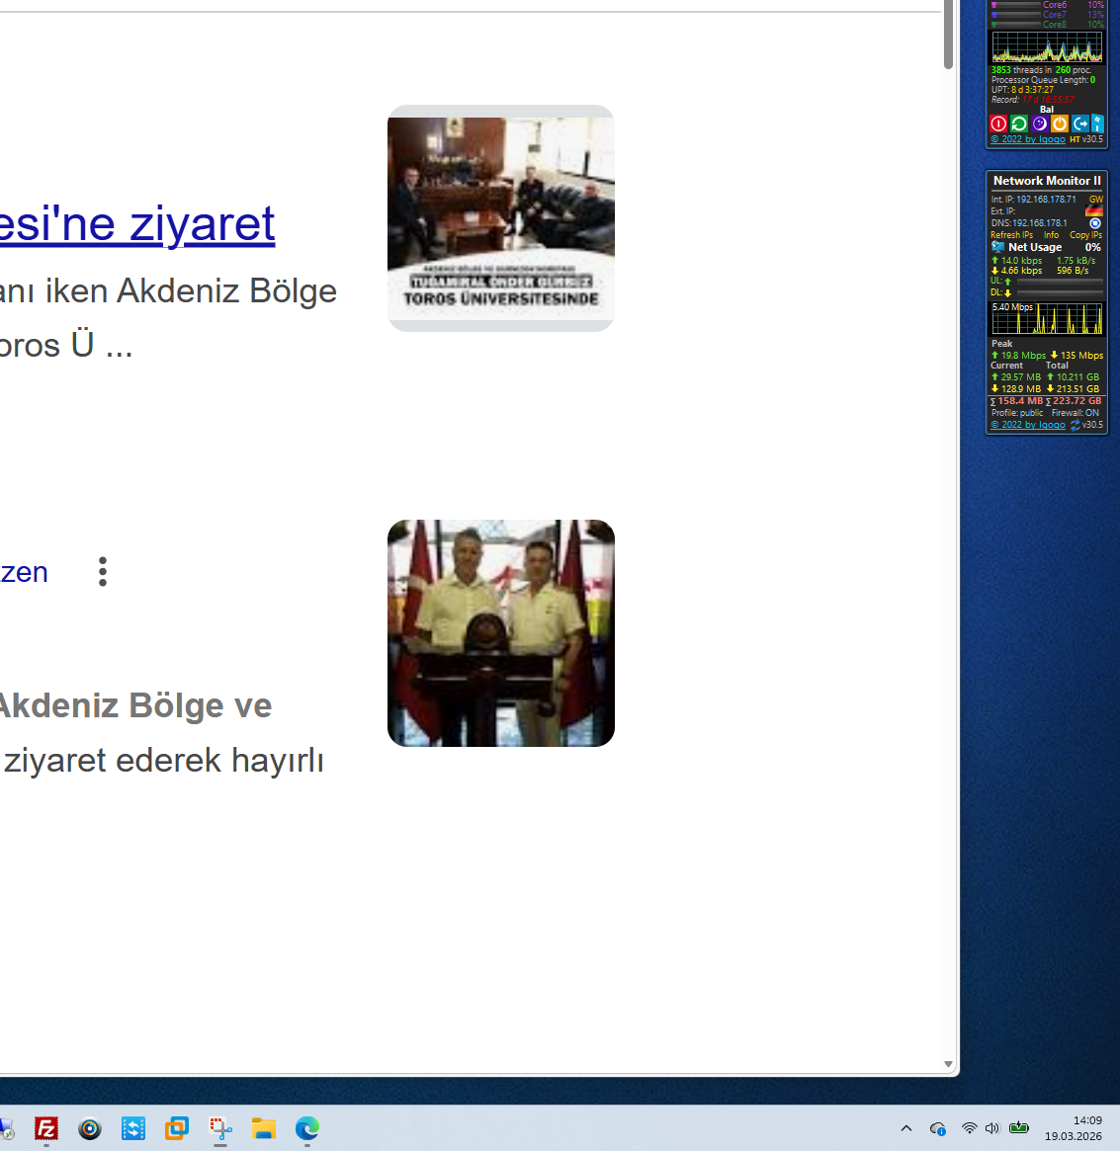Click the orange power standby icon
1120x1151 pixels.
[1060, 123]
